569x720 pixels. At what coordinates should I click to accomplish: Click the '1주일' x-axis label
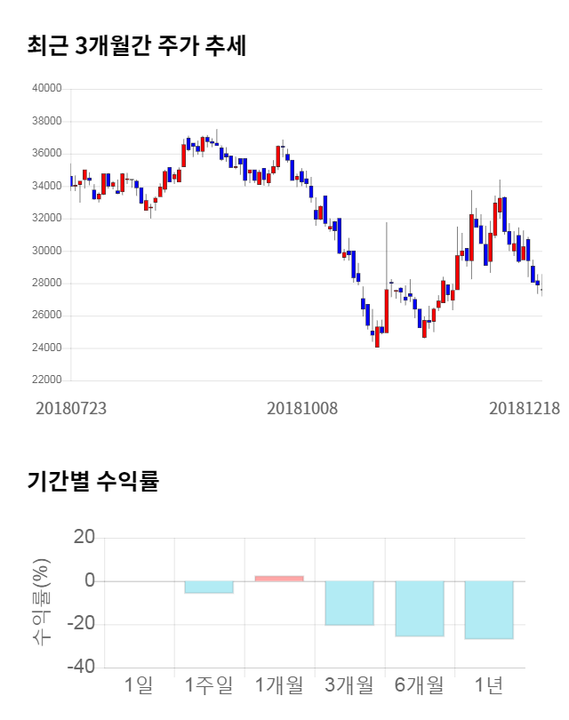[209, 684]
